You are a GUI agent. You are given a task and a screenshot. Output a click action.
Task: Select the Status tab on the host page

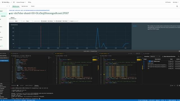pos(12,18)
